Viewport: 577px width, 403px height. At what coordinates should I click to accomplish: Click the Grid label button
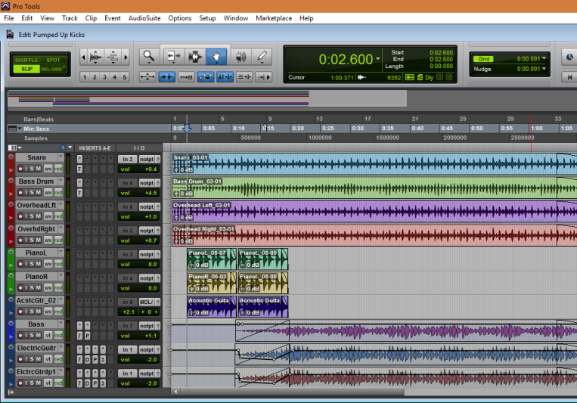(x=483, y=59)
